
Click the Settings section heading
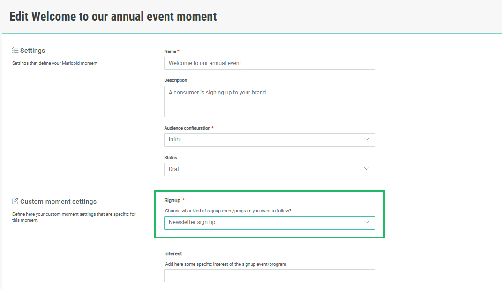(32, 51)
